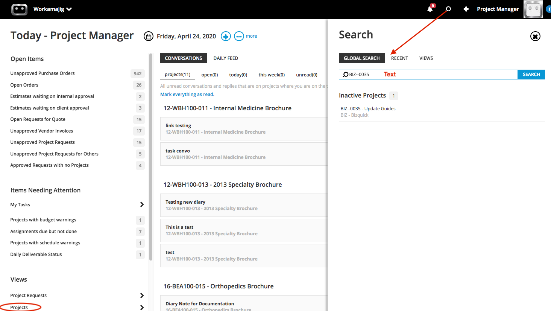Open Assignments due but not done
The width and height of the screenshot is (551, 311).
44,232
